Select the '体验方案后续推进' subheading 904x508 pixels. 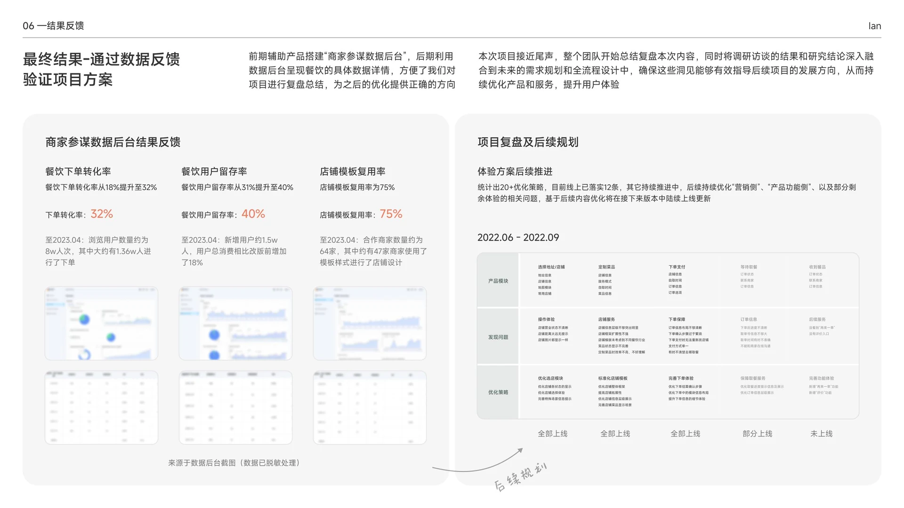click(x=515, y=172)
